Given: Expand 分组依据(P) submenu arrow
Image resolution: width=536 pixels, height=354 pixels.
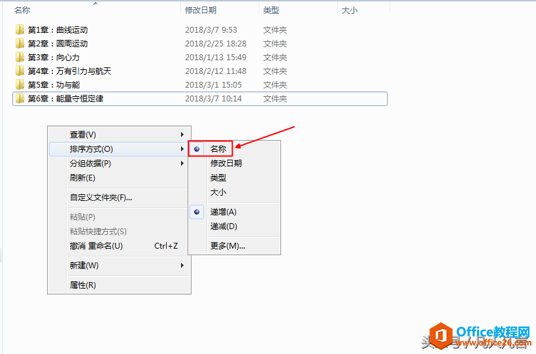Looking at the screenshot, I should (x=182, y=164).
